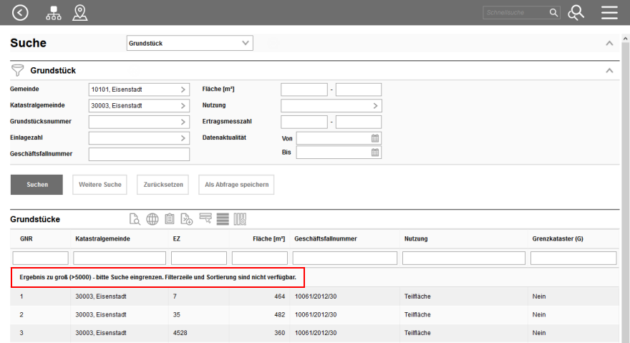Open the advanced search magnifier icon
630x343 pixels.
[x=576, y=12]
